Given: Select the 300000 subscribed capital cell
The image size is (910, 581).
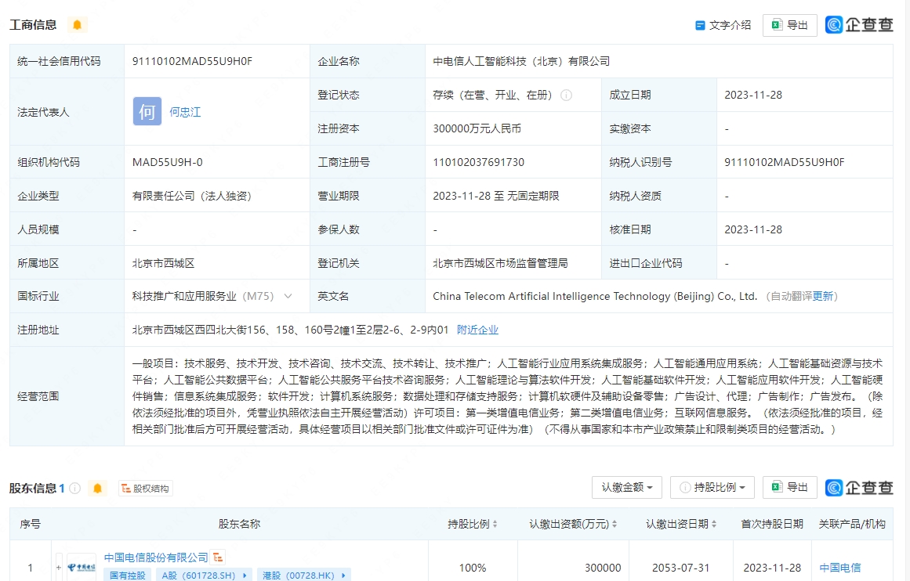Looking at the screenshot, I should (x=603, y=568).
